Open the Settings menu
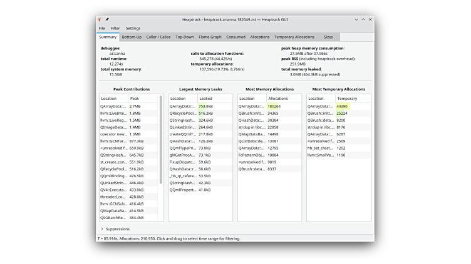Image resolution: width=471 pixels, height=264 pixels. click(133, 28)
